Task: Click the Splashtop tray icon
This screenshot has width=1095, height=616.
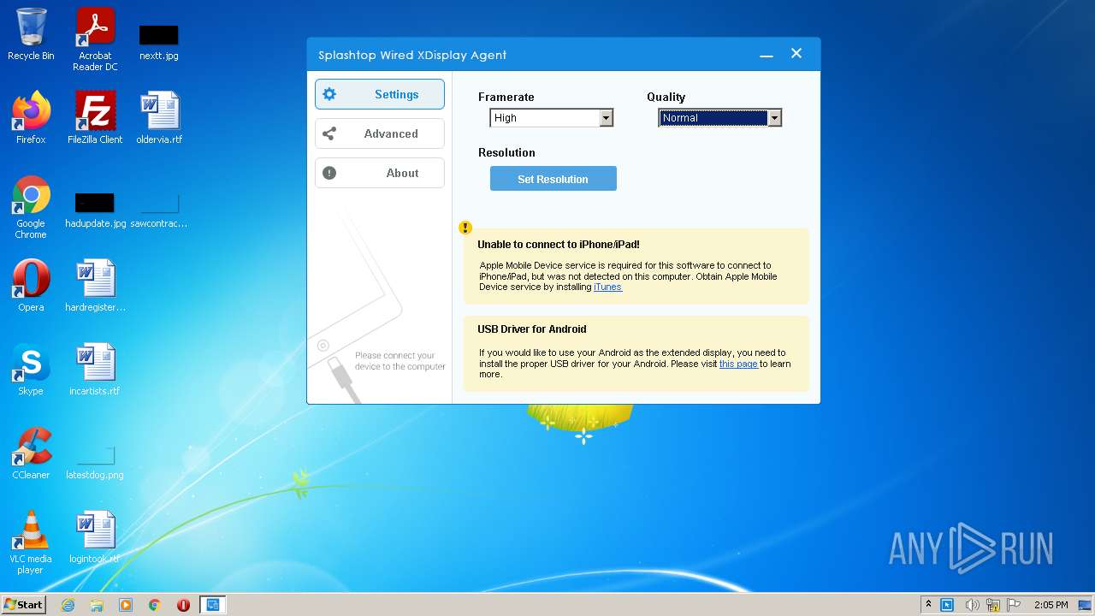Action: coord(947,605)
